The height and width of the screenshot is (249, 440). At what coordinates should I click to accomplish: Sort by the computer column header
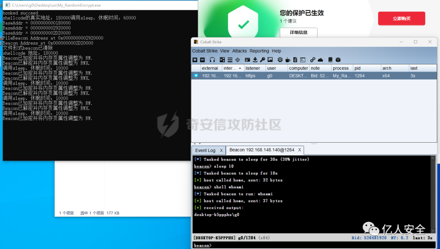click(x=299, y=68)
